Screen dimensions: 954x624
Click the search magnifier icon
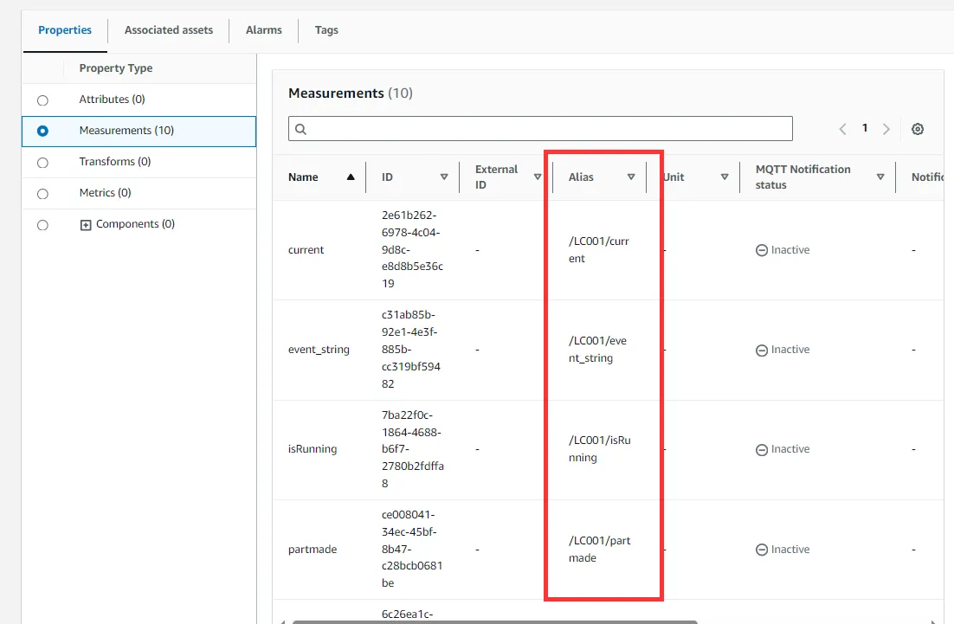[x=300, y=129]
